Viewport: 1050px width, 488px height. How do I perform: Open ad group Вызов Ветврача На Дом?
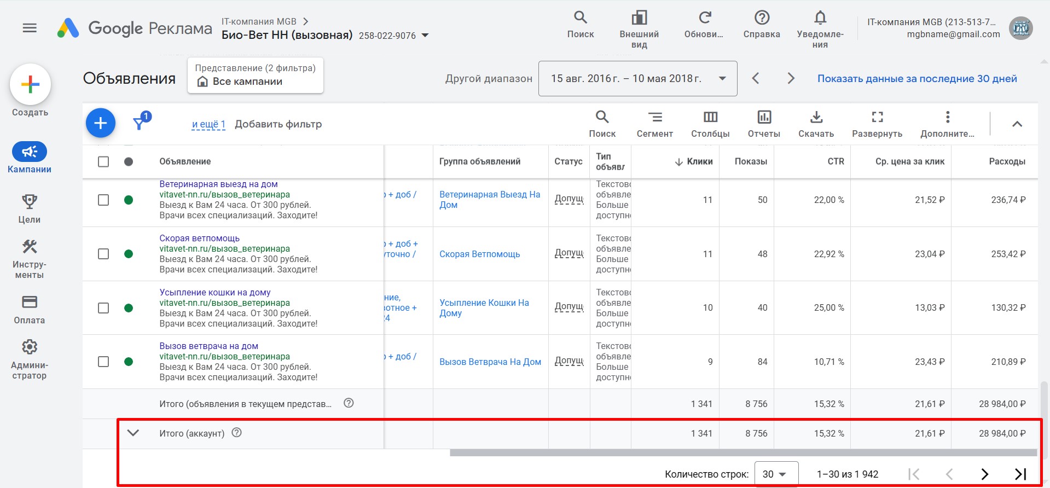coord(490,362)
